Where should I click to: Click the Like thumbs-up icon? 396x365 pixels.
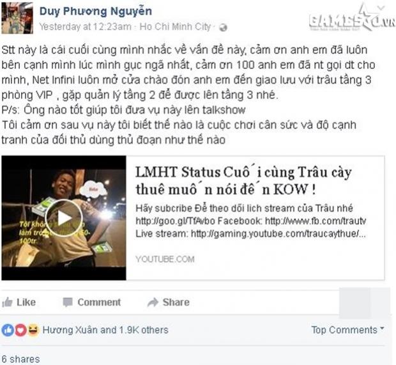[7, 302]
